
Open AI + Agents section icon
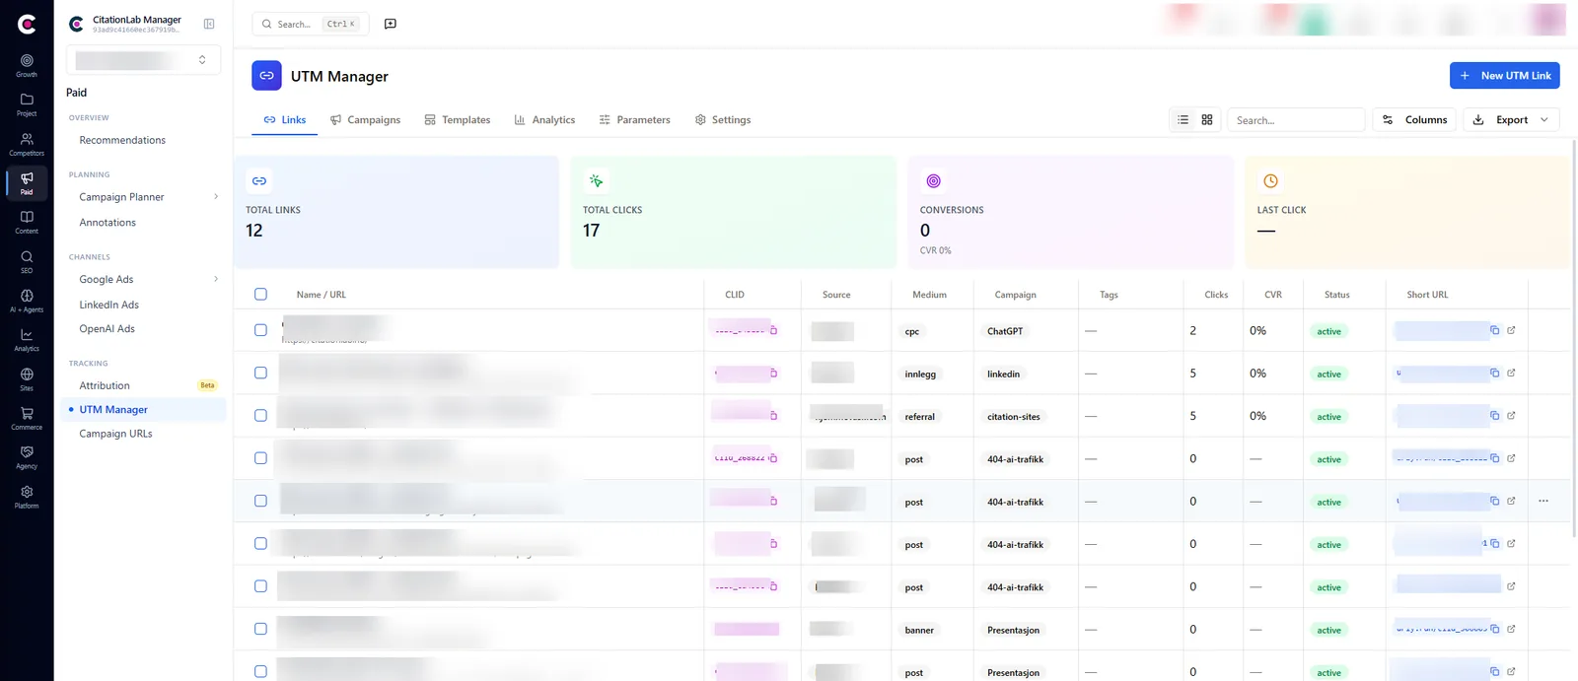(x=27, y=301)
